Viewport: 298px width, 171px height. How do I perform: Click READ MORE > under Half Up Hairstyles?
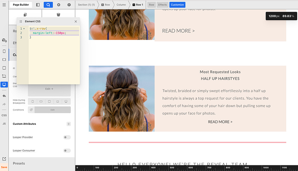point(220,122)
